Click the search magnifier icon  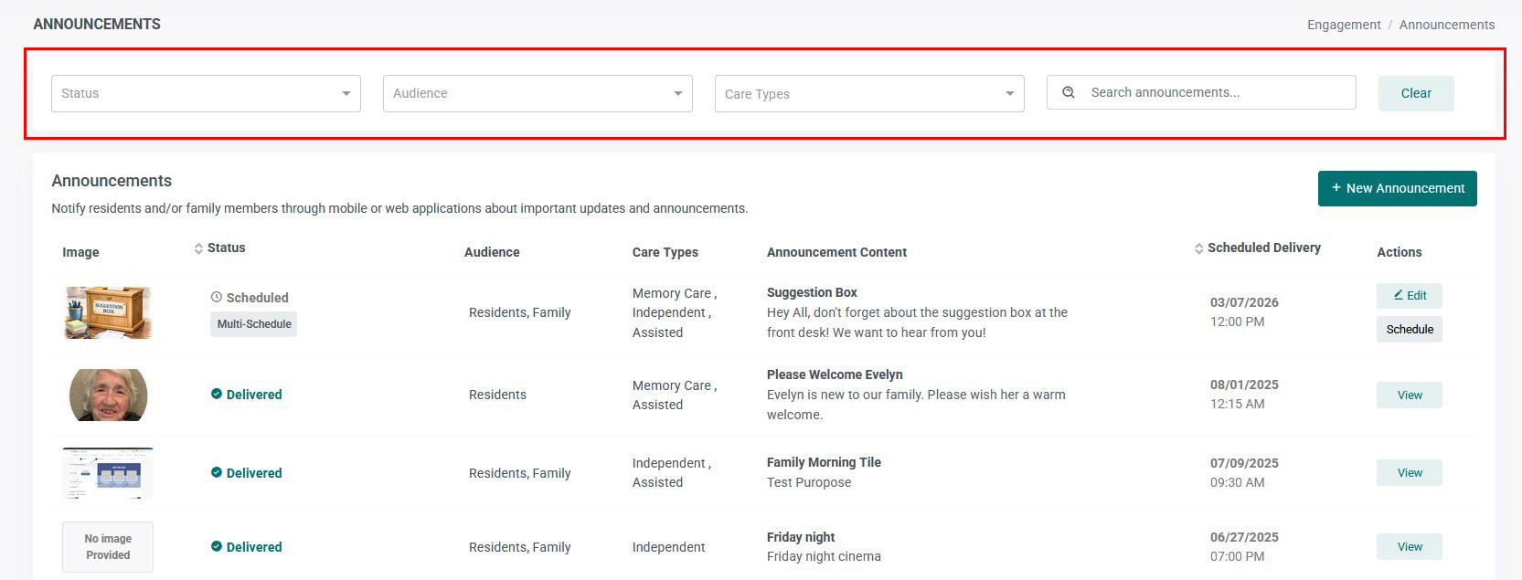1068,92
